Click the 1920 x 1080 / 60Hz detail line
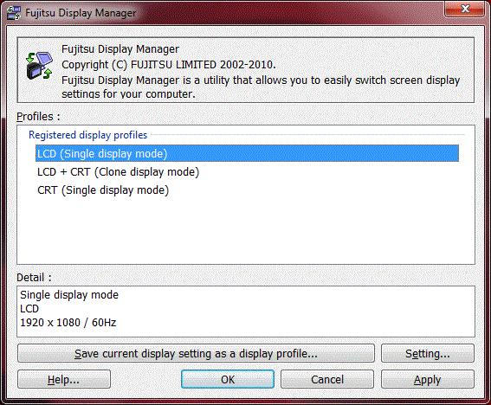Viewport: 491px width, 405px height. [x=68, y=323]
